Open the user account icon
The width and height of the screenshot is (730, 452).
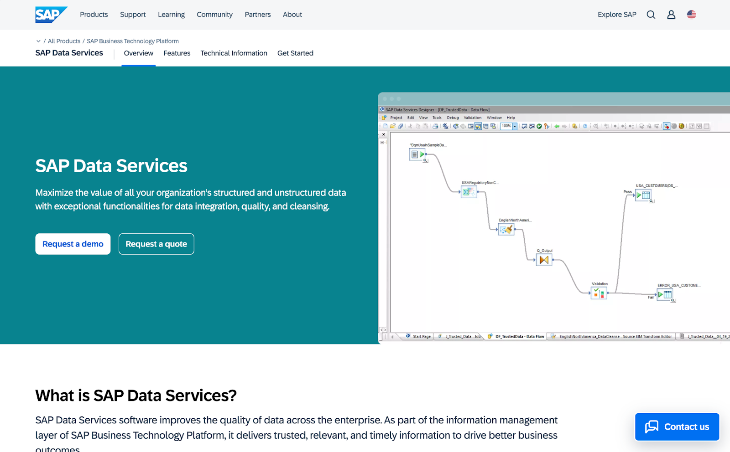(671, 15)
